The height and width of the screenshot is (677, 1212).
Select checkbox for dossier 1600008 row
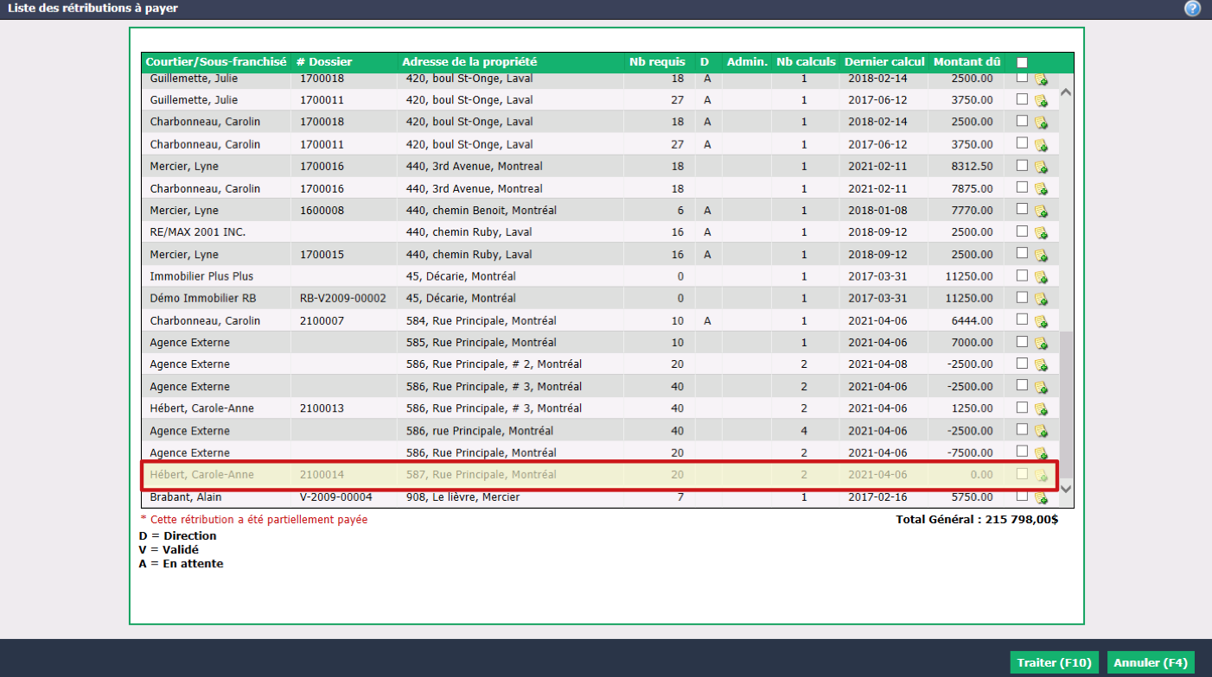pos(1022,209)
